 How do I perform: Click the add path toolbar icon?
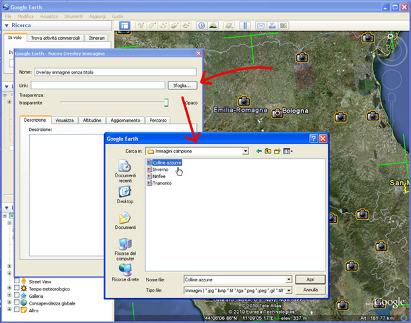164,26
